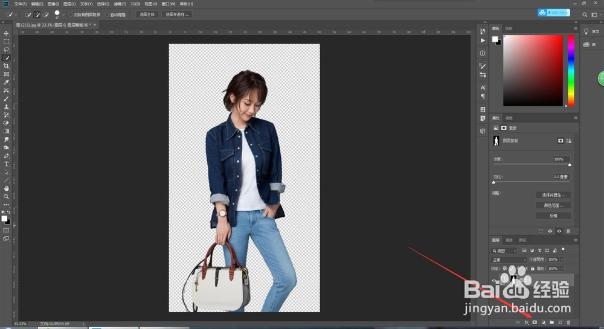Click 选择并遮住 button in Properties panel
Image resolution: width=604 pixels, height=329 pixels.
pyautogui.click(x=553, y=195)
